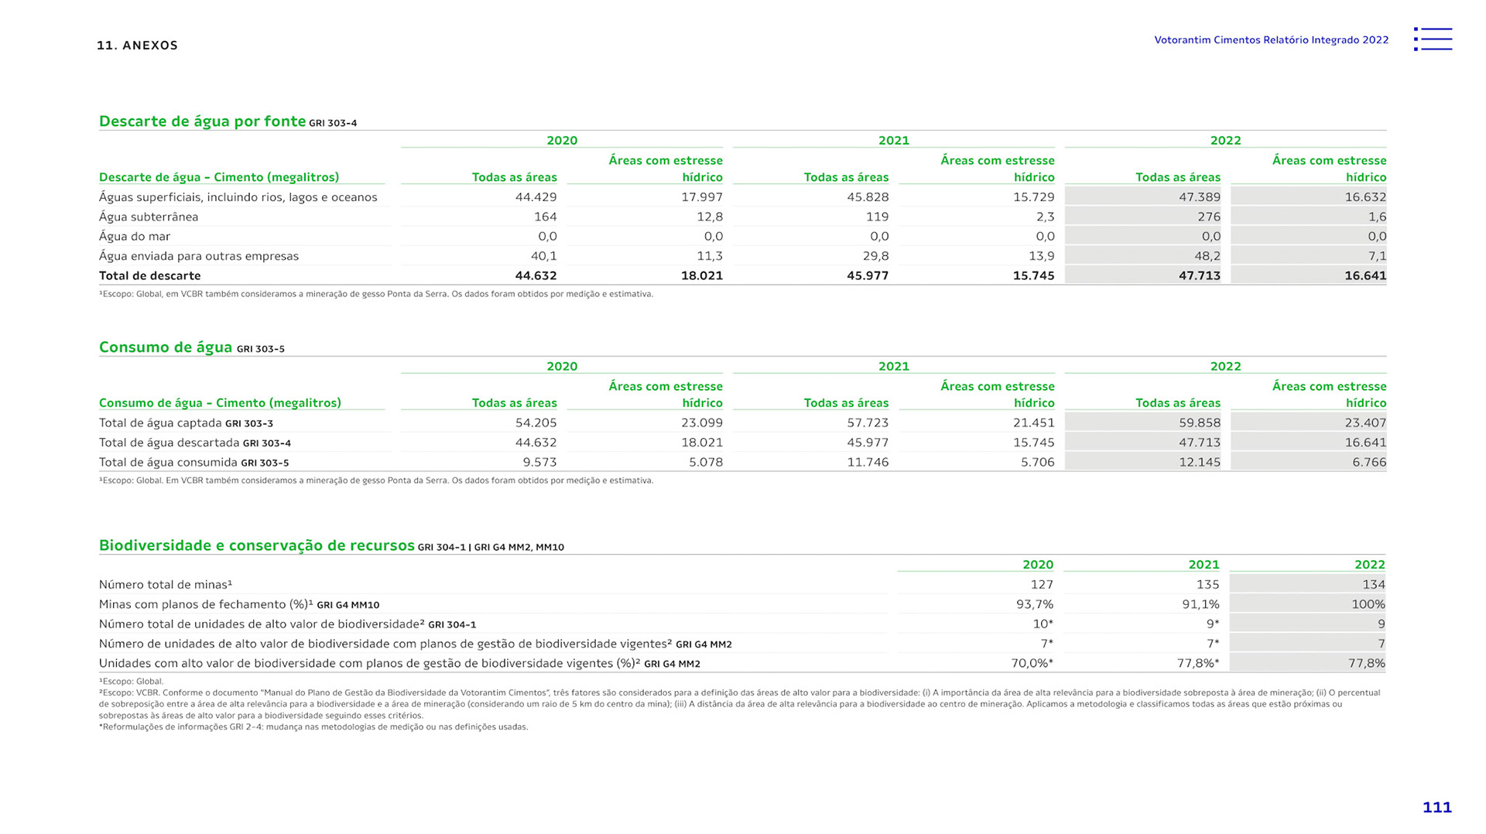
Task: Click the value 47.389 for 2022
Action: tap(1200, 197)
